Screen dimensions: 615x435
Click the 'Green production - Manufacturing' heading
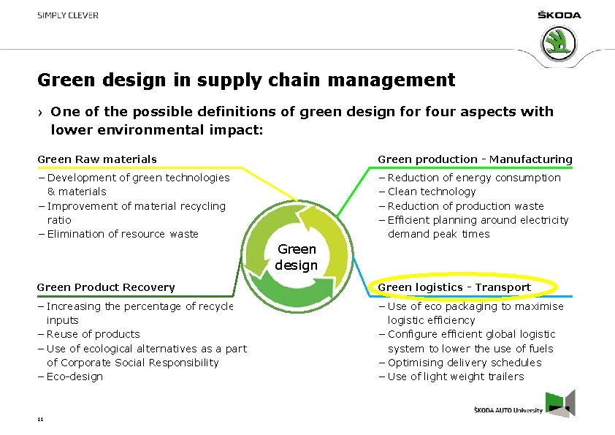[x=475, y=159]
